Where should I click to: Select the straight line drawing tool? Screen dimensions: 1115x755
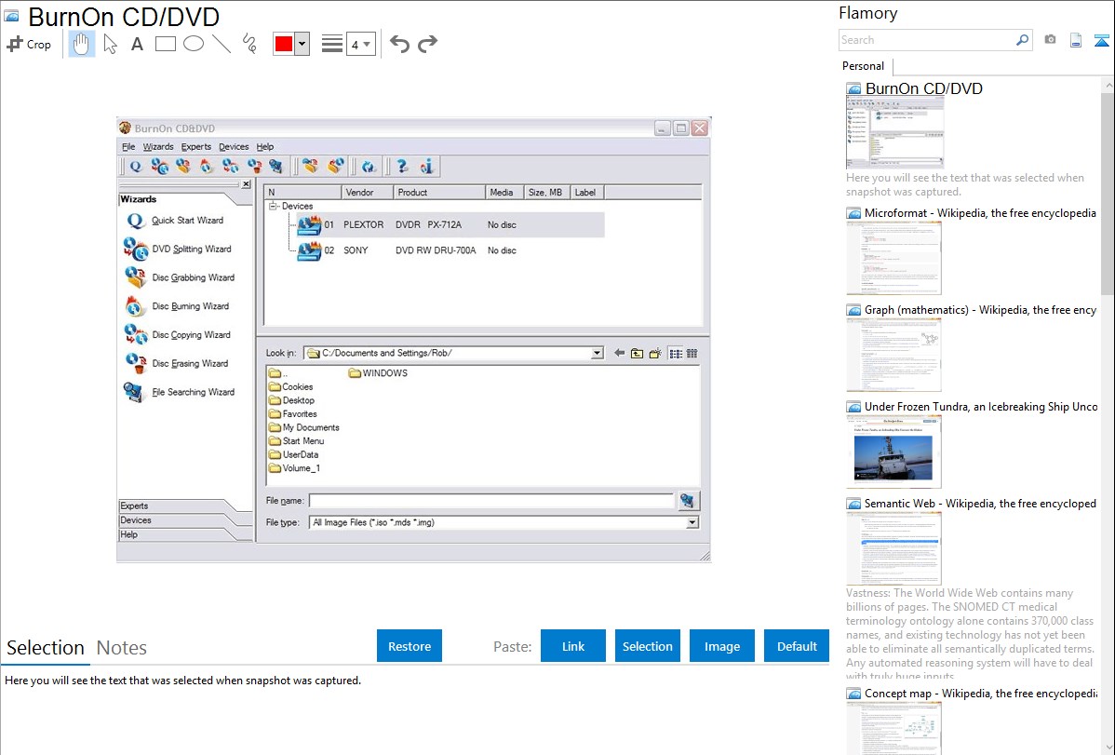tap(222, 44)
